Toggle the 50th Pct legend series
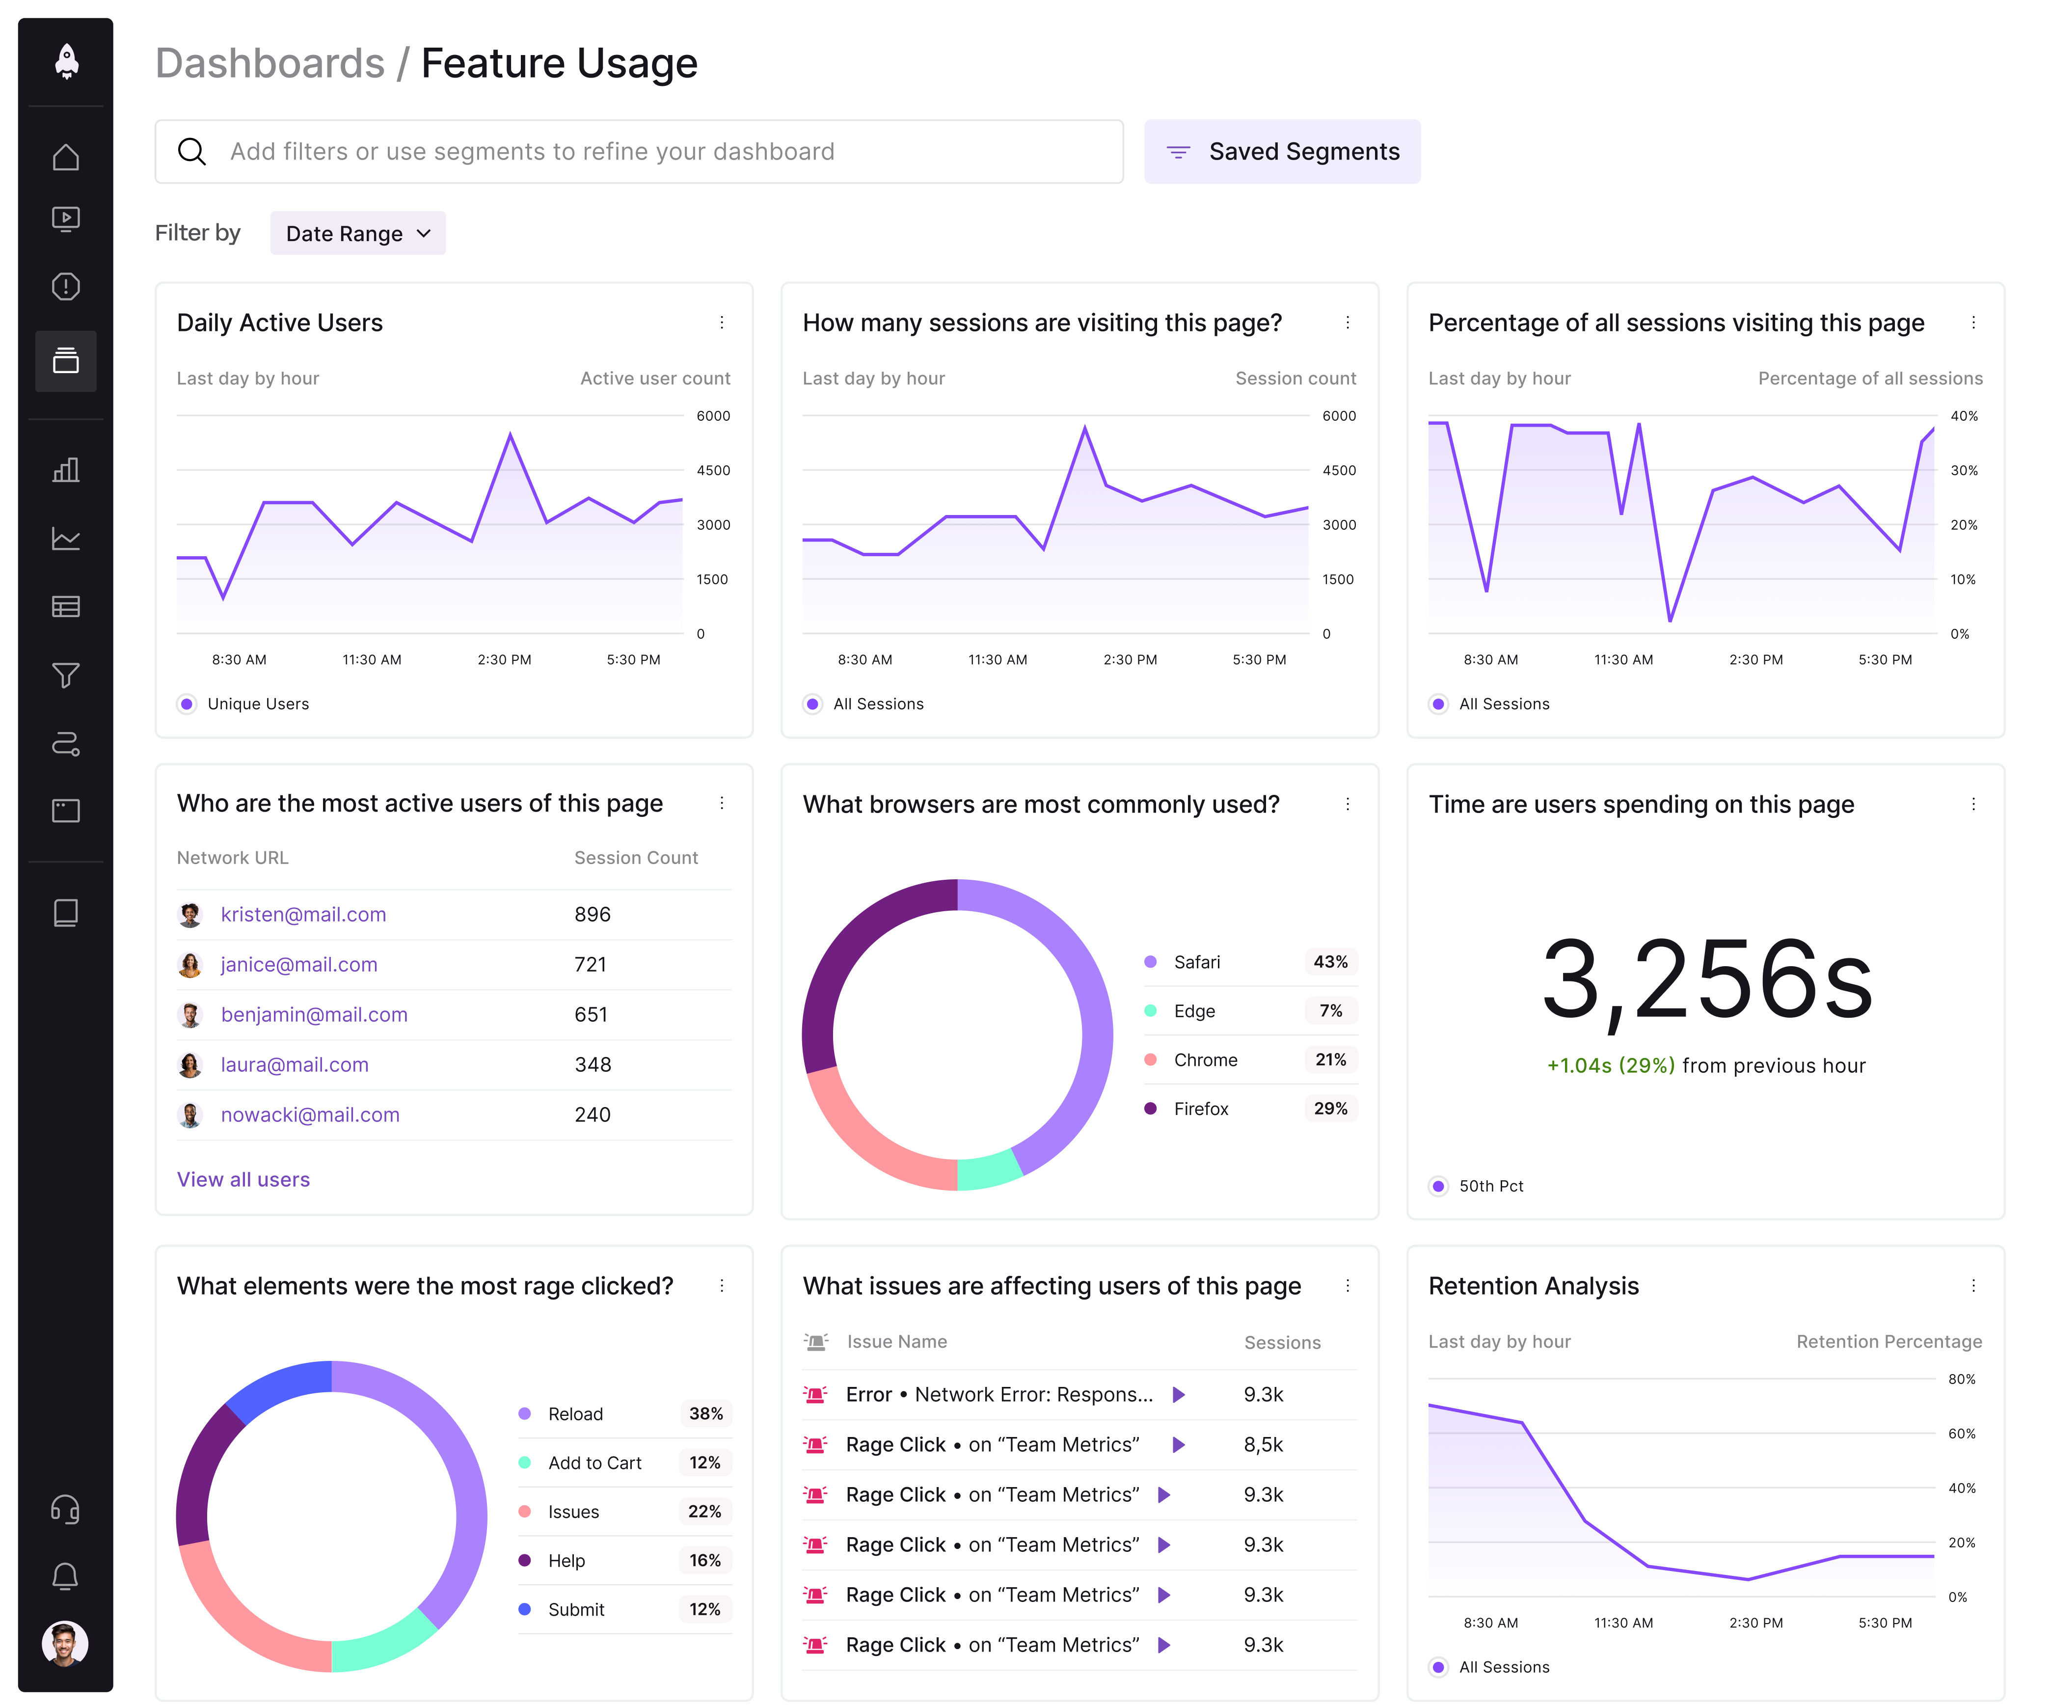The height and width of the screenshot is (1708, 2050). coord(1476,1186)
